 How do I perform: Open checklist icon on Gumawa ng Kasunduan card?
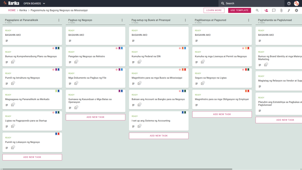[76, 107]
